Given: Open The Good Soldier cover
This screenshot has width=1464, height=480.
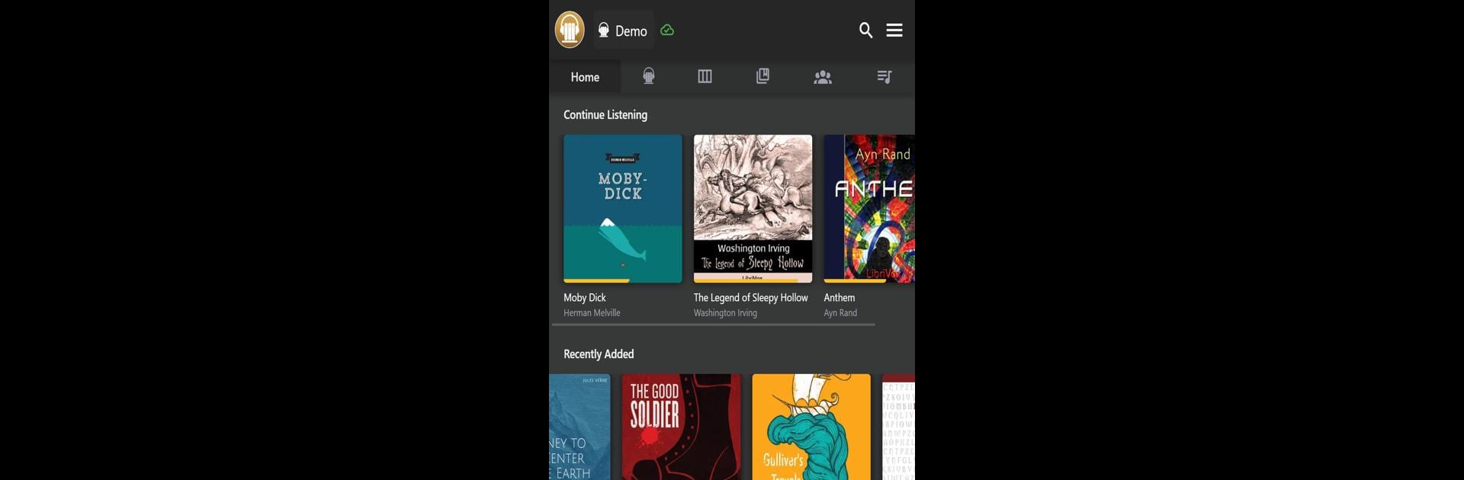Looking at the screenshot, I should [682, 427].
